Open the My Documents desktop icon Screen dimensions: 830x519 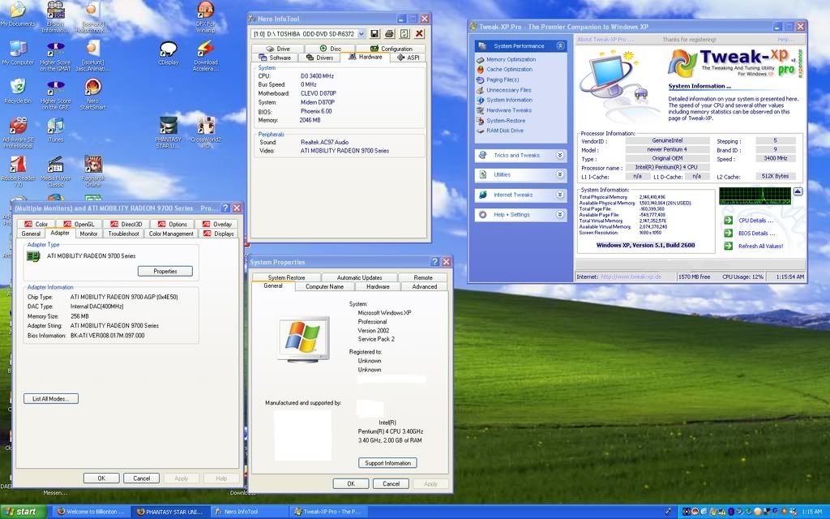pos(18,14)
